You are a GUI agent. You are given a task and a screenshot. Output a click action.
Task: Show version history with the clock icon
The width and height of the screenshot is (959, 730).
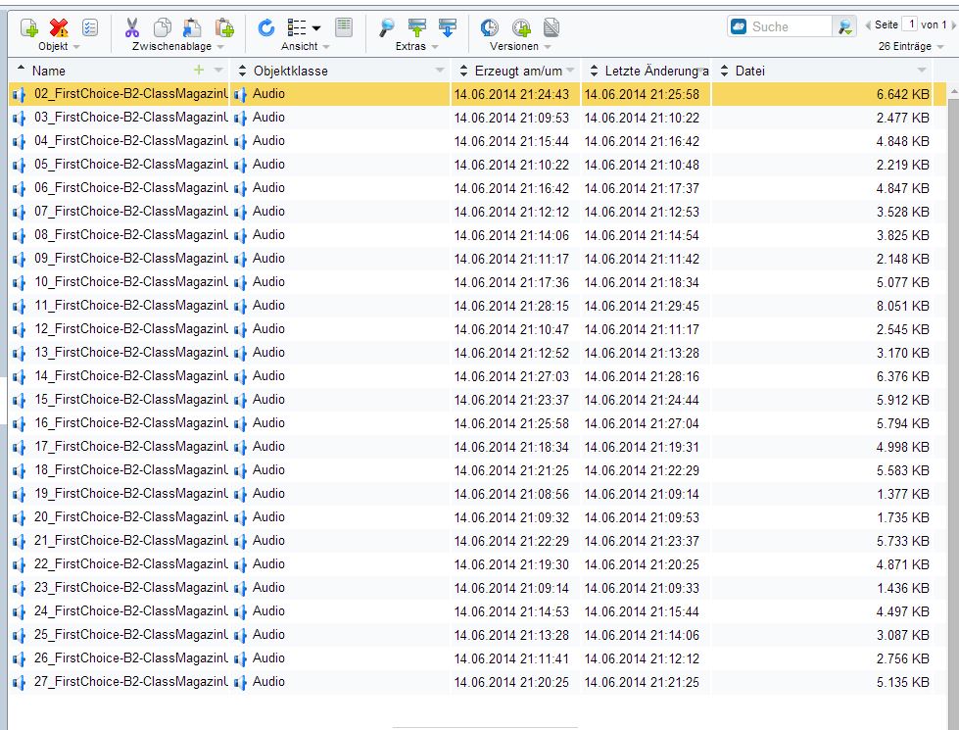tap(489, 27)
